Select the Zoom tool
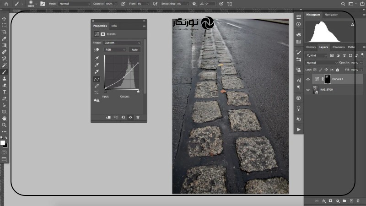The width and height of the screenshot is (366, 206). click(x=5, y=125)
